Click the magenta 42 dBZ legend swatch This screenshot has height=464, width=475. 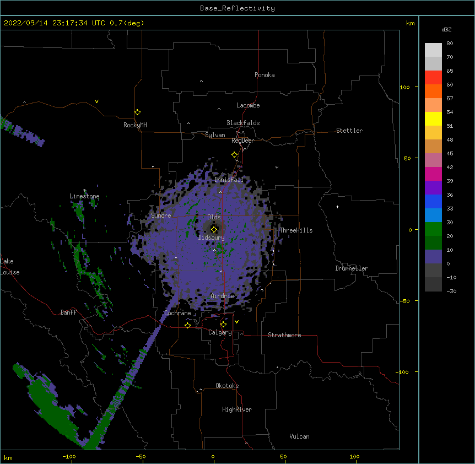433,174
